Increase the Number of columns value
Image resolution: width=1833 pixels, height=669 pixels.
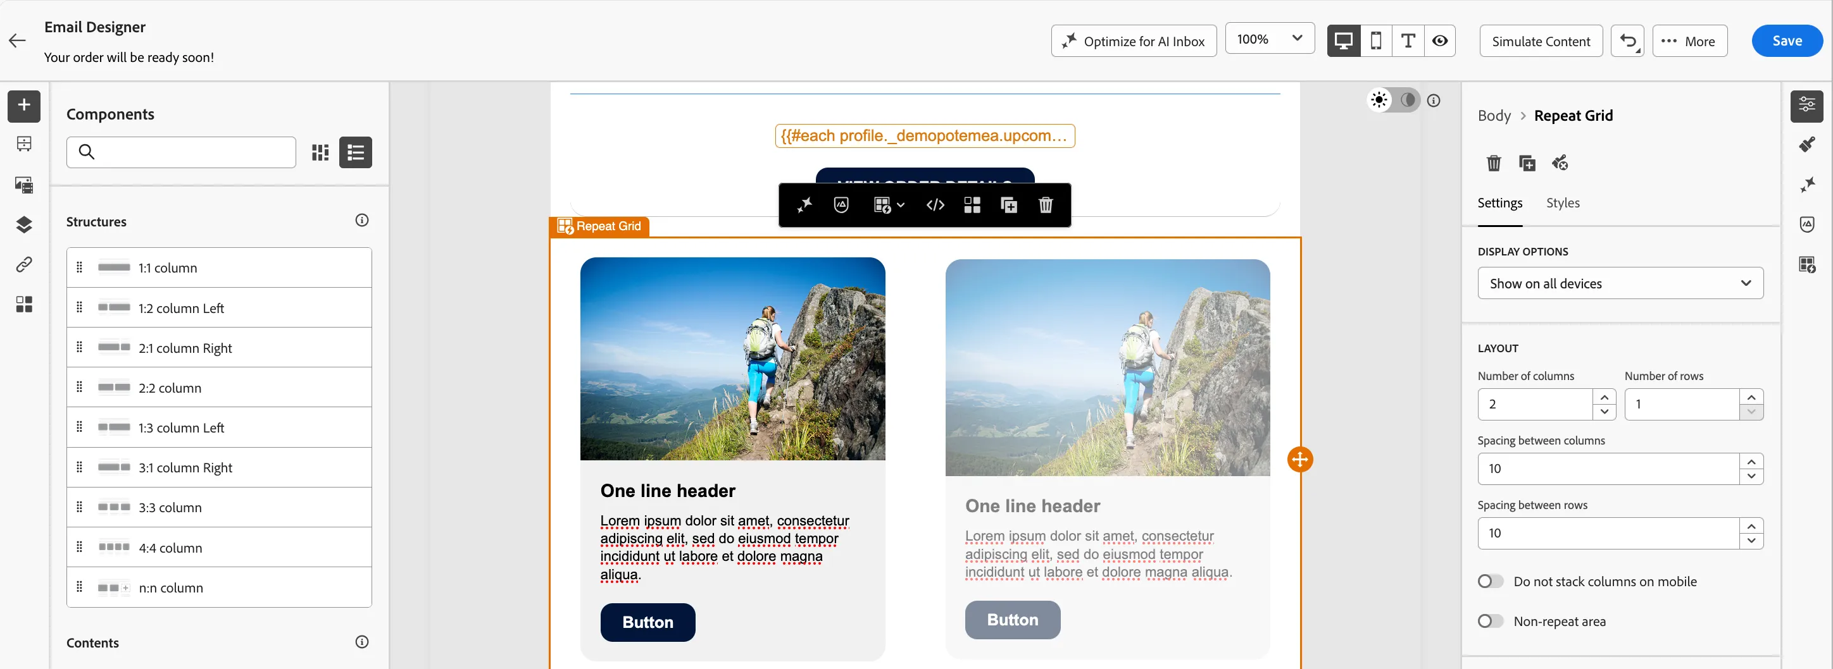[1604, 396]
